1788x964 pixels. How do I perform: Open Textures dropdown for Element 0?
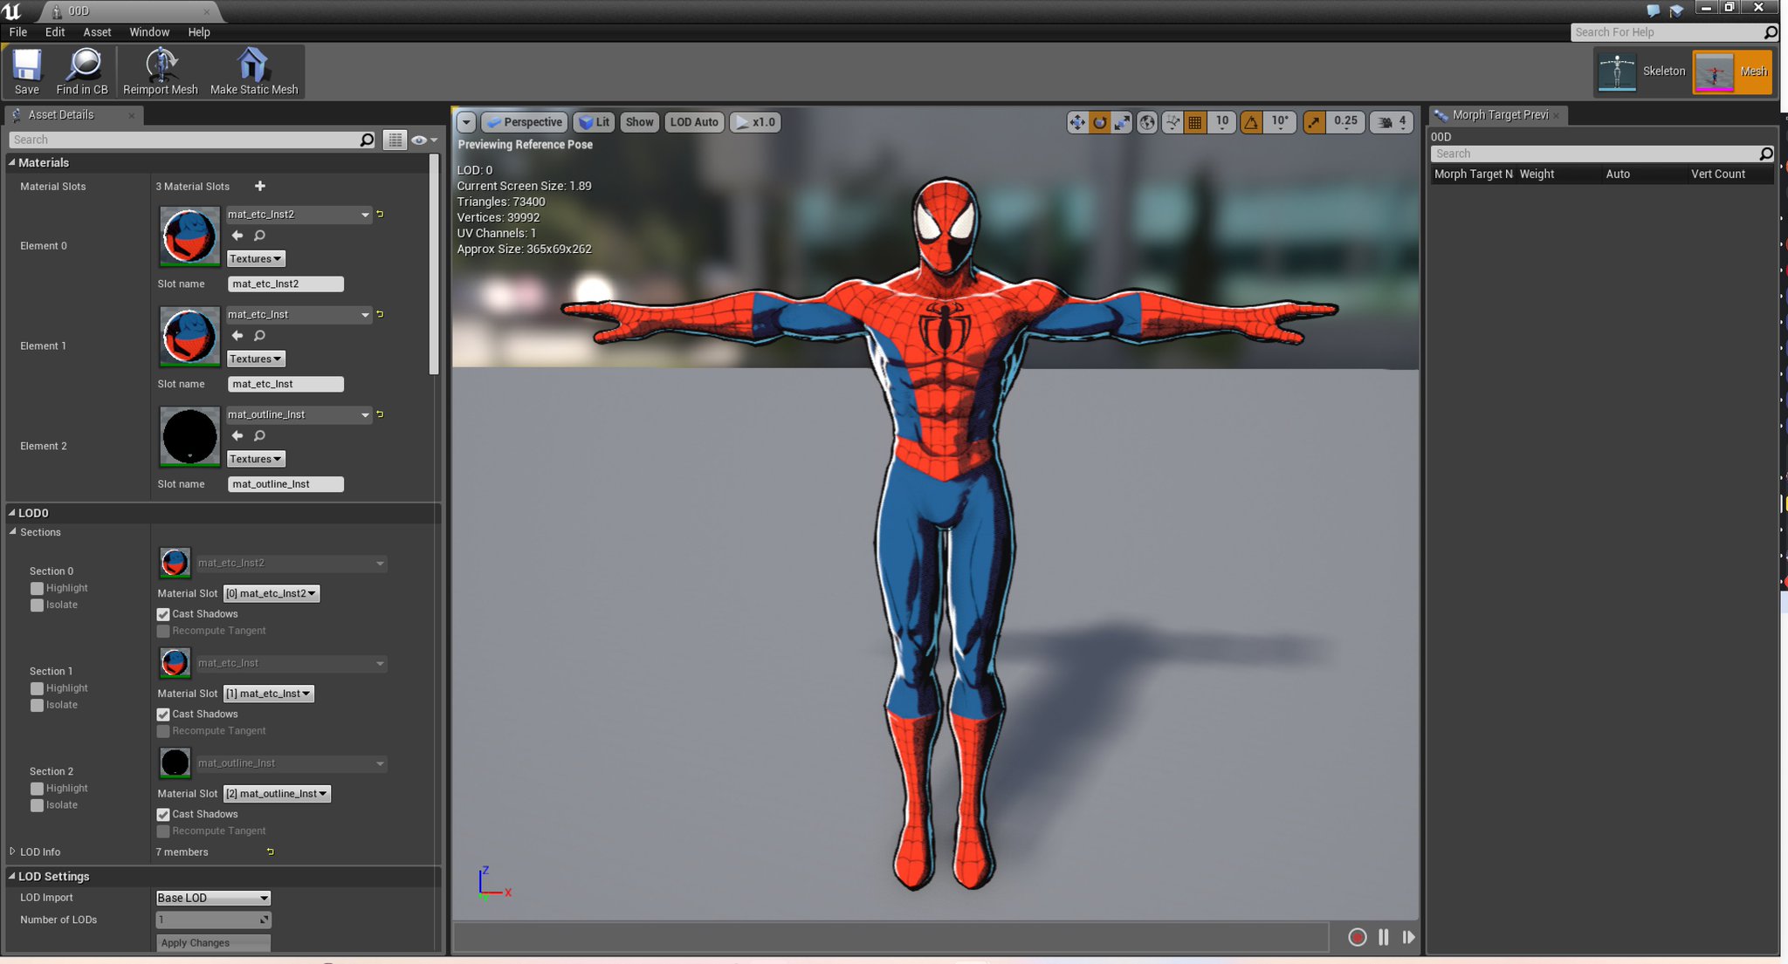[256, 259]
